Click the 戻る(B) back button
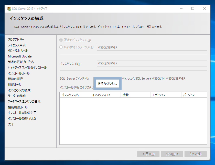 tap(148, 154)
